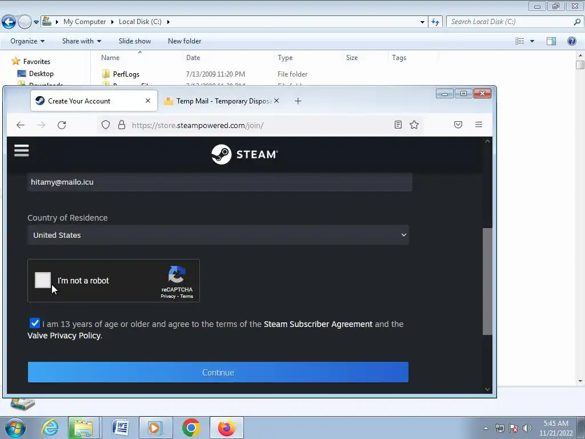Click New folder in the Explorer toolbar

pos(185,41)
